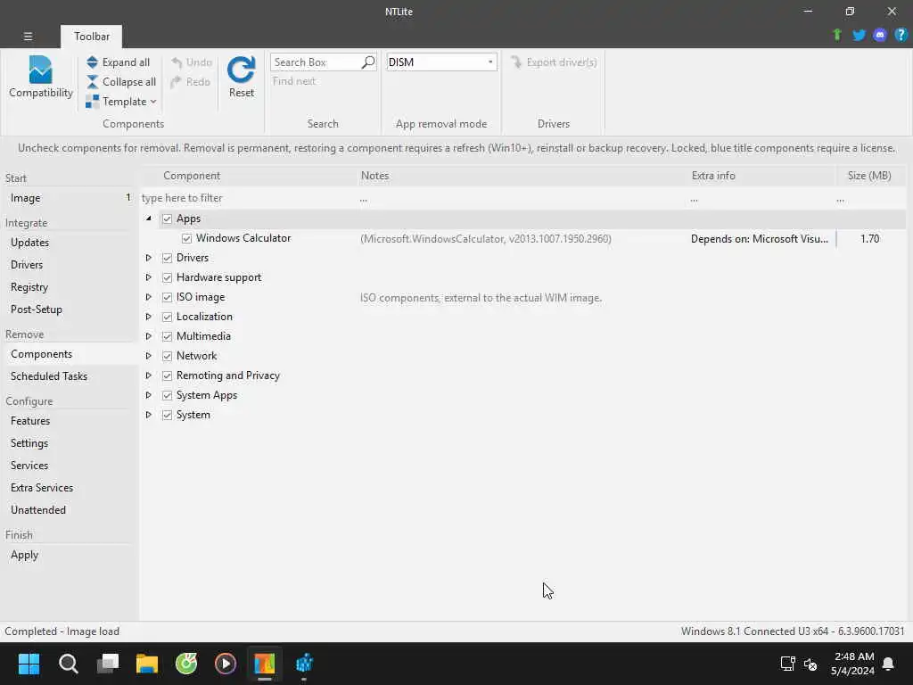Expand the System Apps node
Image resolution: width=913 pixels, height=685 pixels.
(x=149, y=395)
